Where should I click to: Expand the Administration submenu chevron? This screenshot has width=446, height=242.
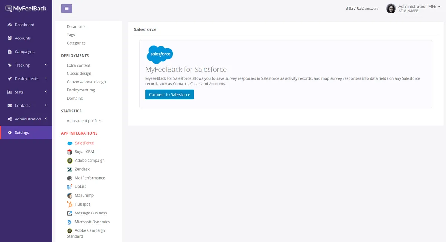point(46,119)
